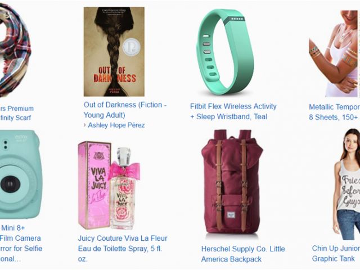Click the pink bow on perfume bottle
Viewport: 360px width, 270px height.
[124, 170]
